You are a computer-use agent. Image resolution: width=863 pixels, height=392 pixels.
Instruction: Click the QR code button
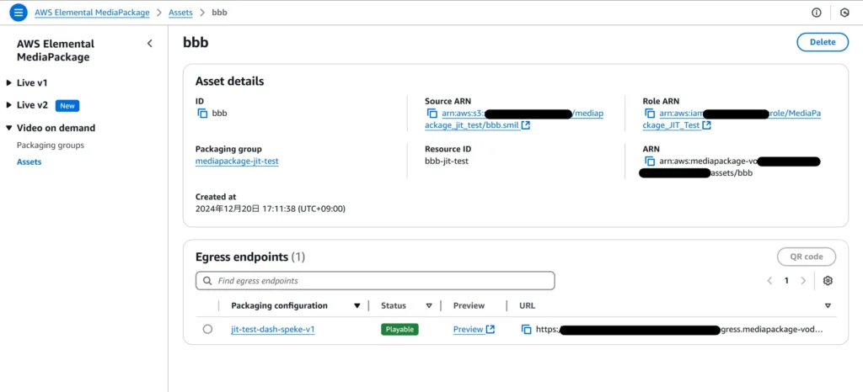(807, 257)
